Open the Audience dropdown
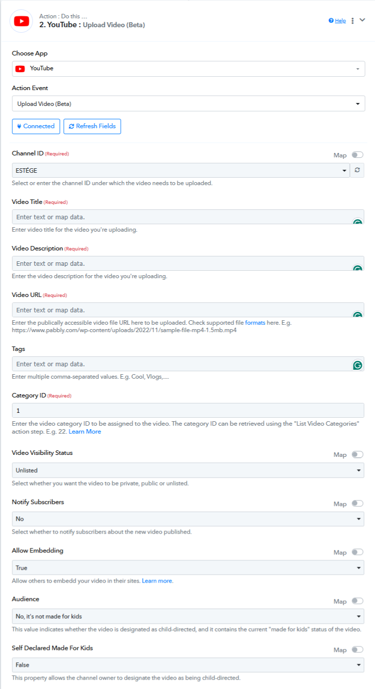The height and width of the screenshot is (689, 375). click(x=188, y=616)
